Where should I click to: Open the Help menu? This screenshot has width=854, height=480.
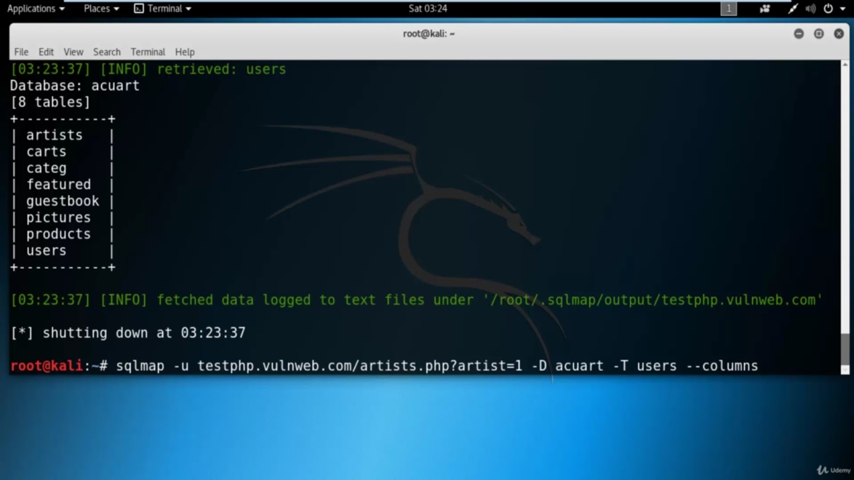185,52
